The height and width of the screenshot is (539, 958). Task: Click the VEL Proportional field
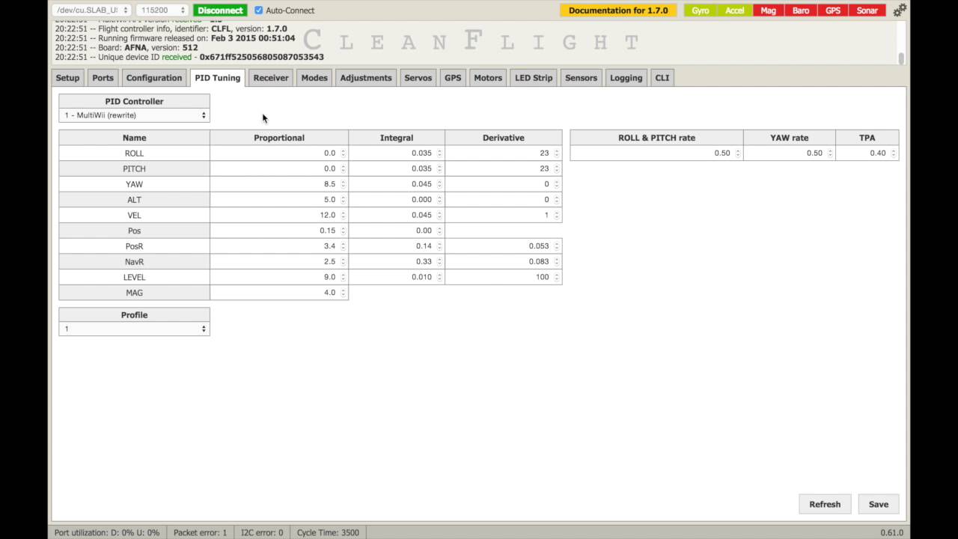coord(279,215)
